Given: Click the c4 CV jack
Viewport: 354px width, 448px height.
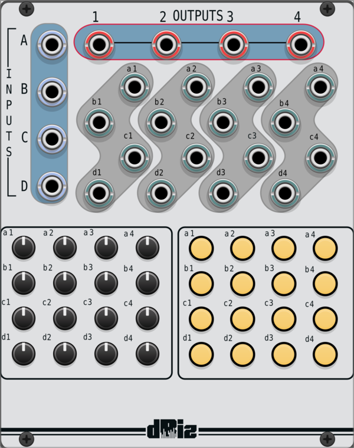Looking at the screenshot, I should 320,157.
